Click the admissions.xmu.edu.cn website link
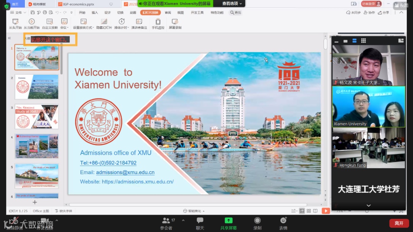Image resolution: width=413 pixels, height=232 pixels. [138, 182]
